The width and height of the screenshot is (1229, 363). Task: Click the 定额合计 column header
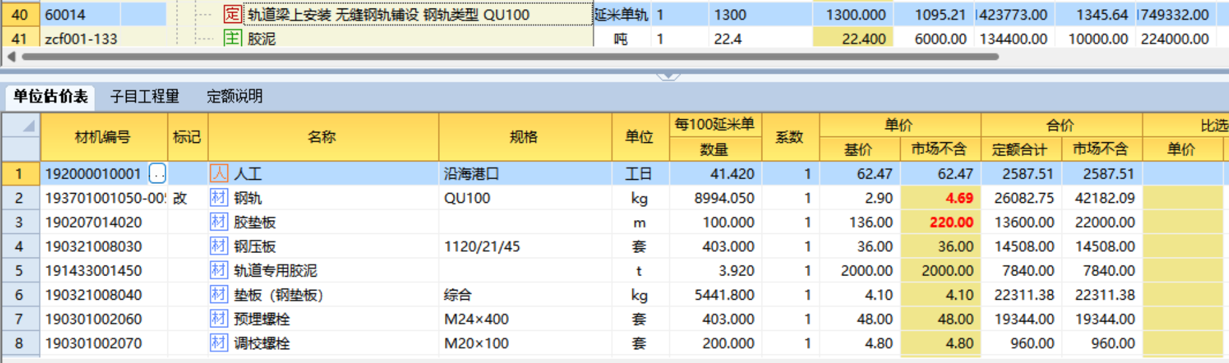click(1021, 150)
